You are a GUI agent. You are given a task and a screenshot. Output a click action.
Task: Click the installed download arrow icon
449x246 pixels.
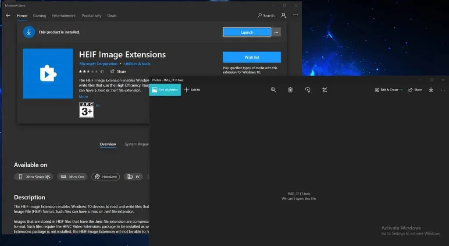[x=29, y=32]
